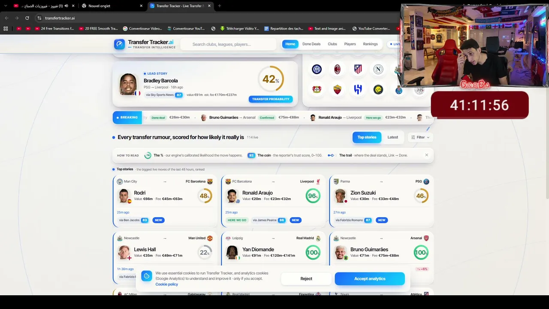Open the Télécharger Vidéo bookmark
This screenshot has width=549, height=309.
[x=239, y=29]
